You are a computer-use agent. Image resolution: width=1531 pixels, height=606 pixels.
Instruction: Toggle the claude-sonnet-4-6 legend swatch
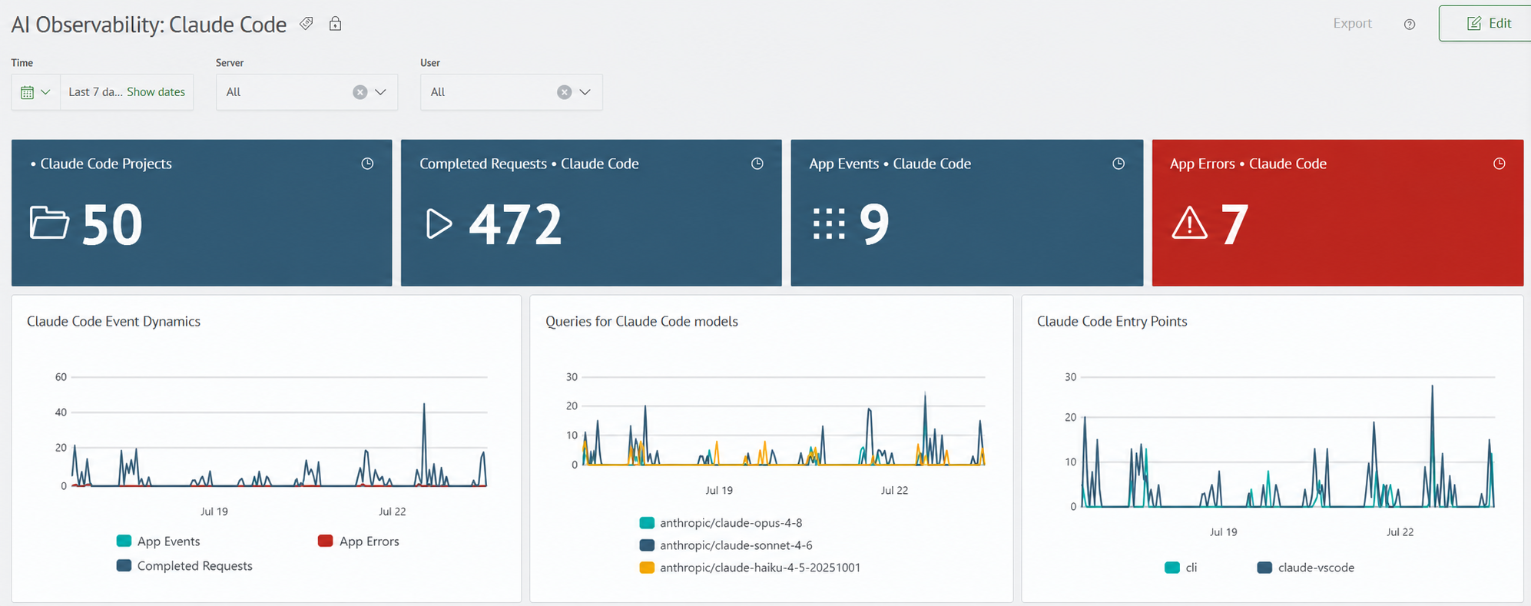pos(647,545)
